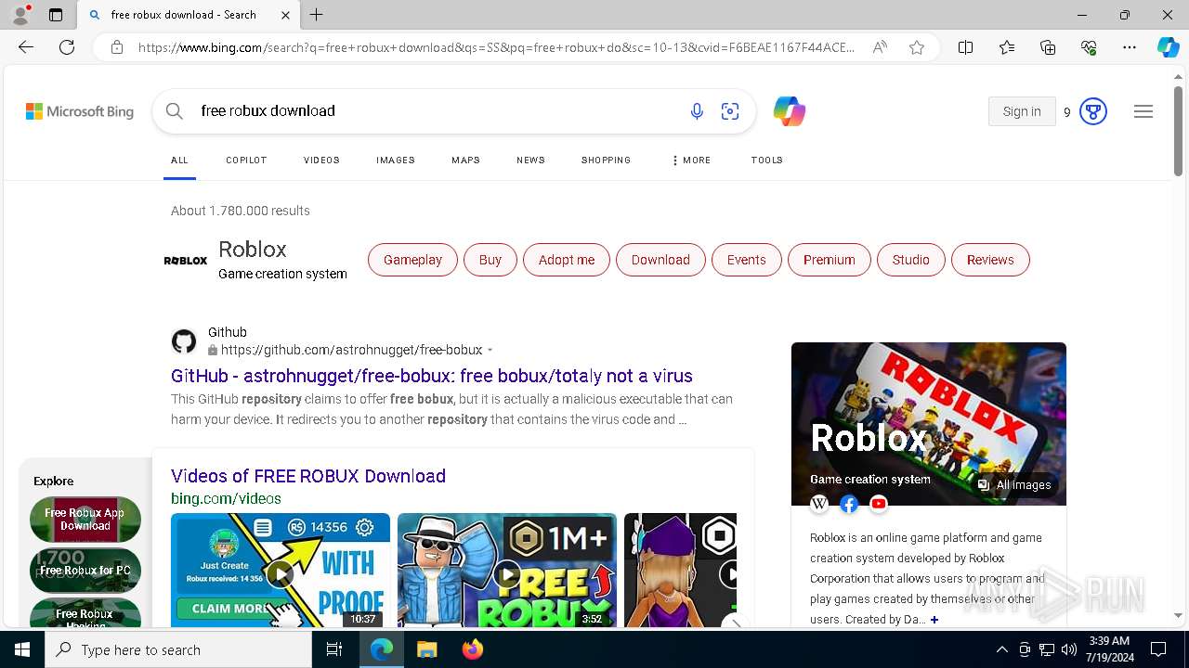The image size is (1189, 668).
Task: Click the Sign in button
Action: (1022, 111)
